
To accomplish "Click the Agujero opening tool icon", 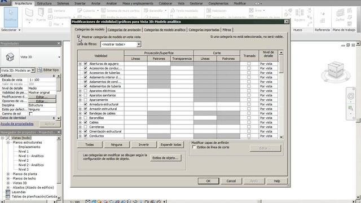I will [300, 13].
